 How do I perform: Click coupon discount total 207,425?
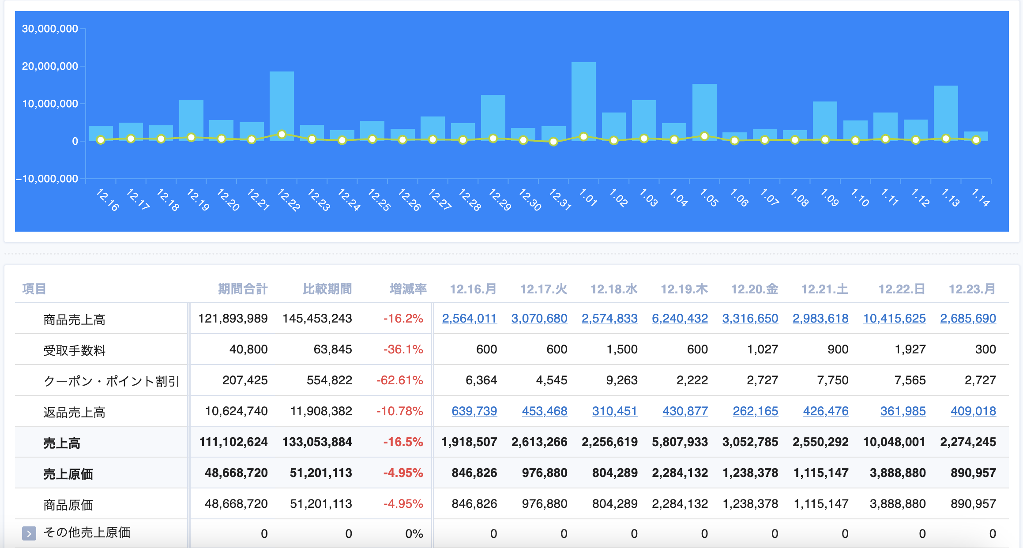point(245,380)
